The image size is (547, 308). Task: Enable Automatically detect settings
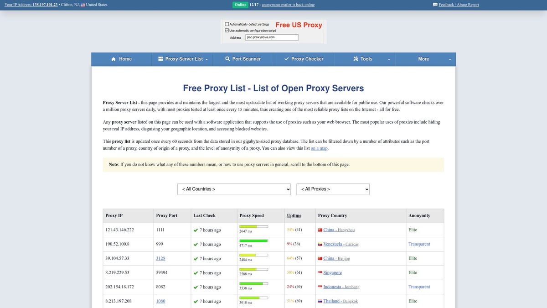[x=227, y=24]
